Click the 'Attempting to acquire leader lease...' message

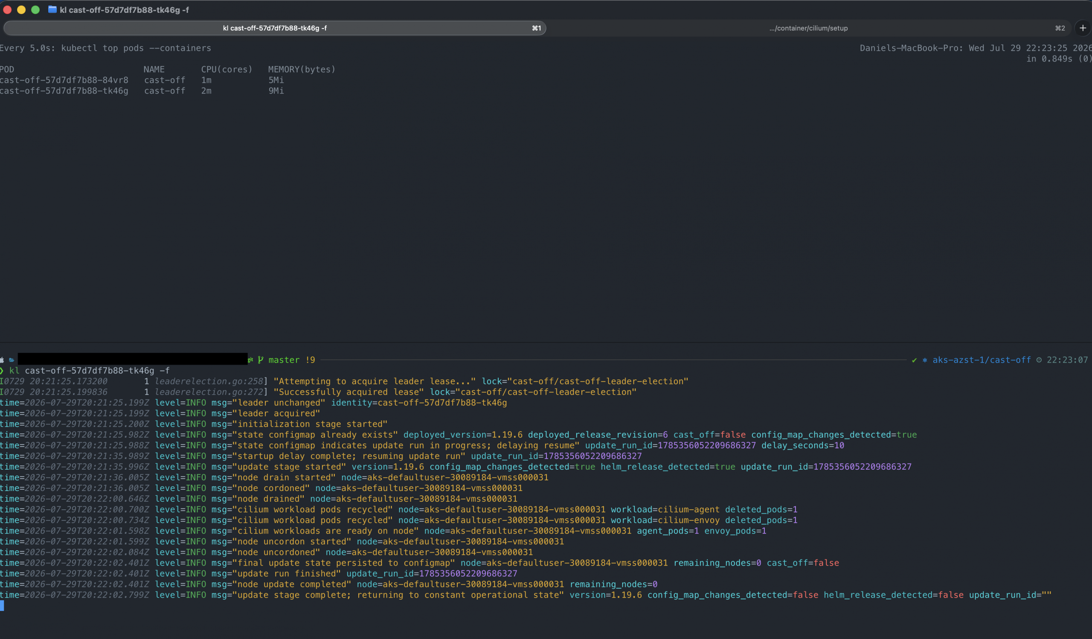pos(375,381)
